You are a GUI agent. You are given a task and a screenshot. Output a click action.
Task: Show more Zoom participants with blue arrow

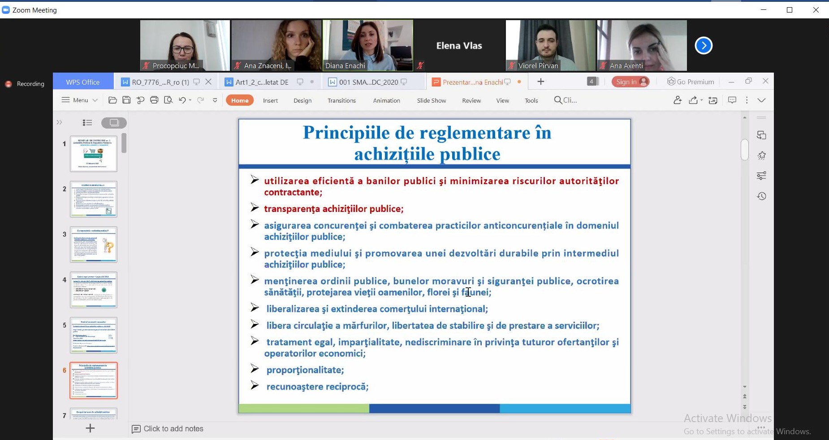pos(704,45)
